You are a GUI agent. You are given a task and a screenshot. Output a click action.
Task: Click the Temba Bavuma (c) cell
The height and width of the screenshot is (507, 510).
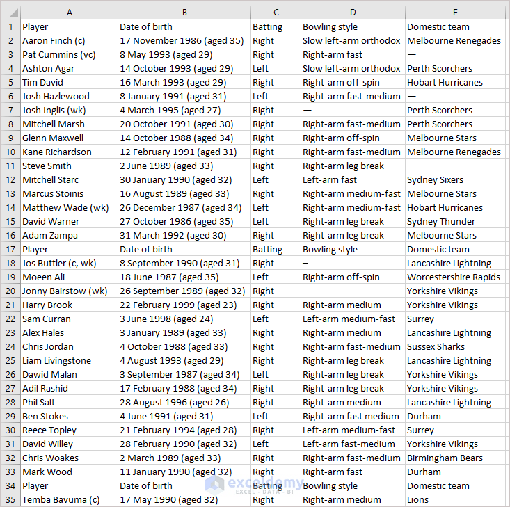[69, 500]
